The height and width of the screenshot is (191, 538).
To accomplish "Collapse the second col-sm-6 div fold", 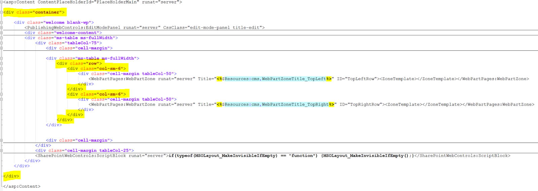I will 1,94.
